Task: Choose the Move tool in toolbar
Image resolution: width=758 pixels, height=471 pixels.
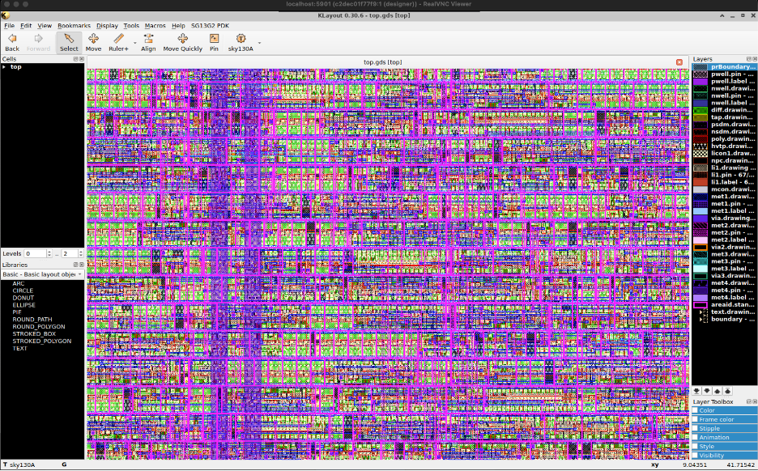Action: 94,38
